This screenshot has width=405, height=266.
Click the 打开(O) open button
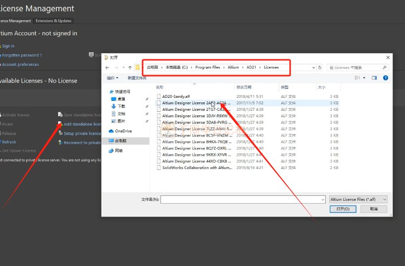coord(343,209)
